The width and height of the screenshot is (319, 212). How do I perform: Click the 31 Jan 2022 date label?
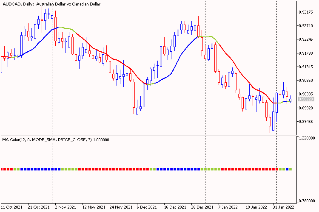pos(284,207)
